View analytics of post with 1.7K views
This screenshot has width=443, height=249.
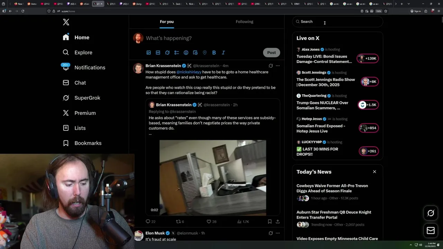tap(243, 222)
